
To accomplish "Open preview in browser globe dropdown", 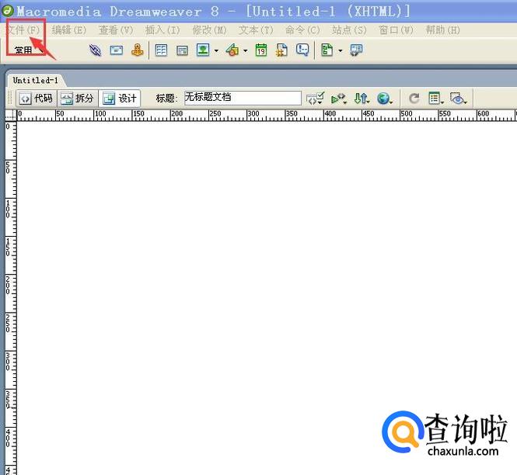I will click(x=385, y=99).
